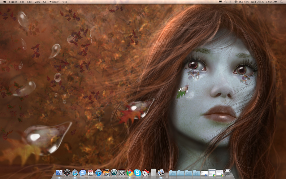Screen dimensions: 286x179
Task: Open the Downloads folder stack in Dock
Action: (x=196, y=173)
